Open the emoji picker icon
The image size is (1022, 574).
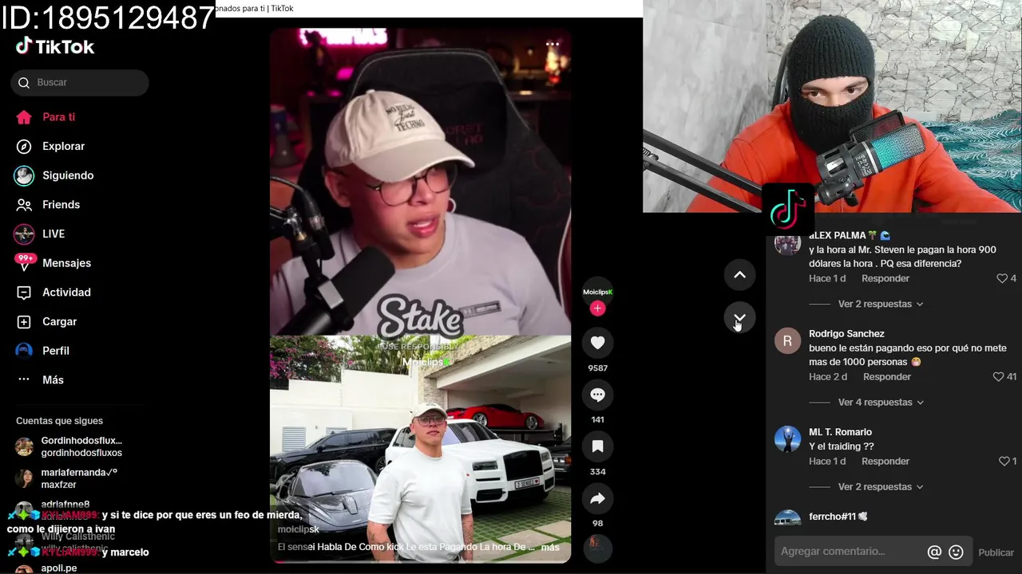(956, 552)
